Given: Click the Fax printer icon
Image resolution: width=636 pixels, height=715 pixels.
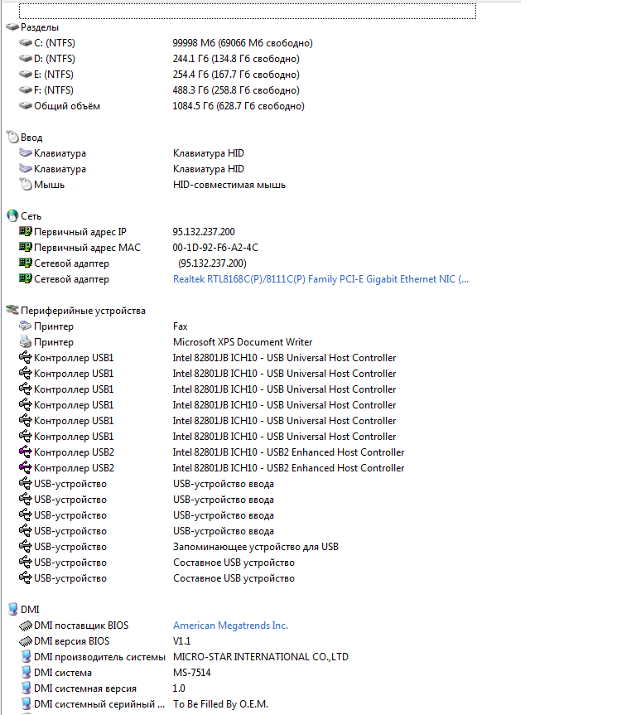Looking at the screenshot, I should coord(26,326).
